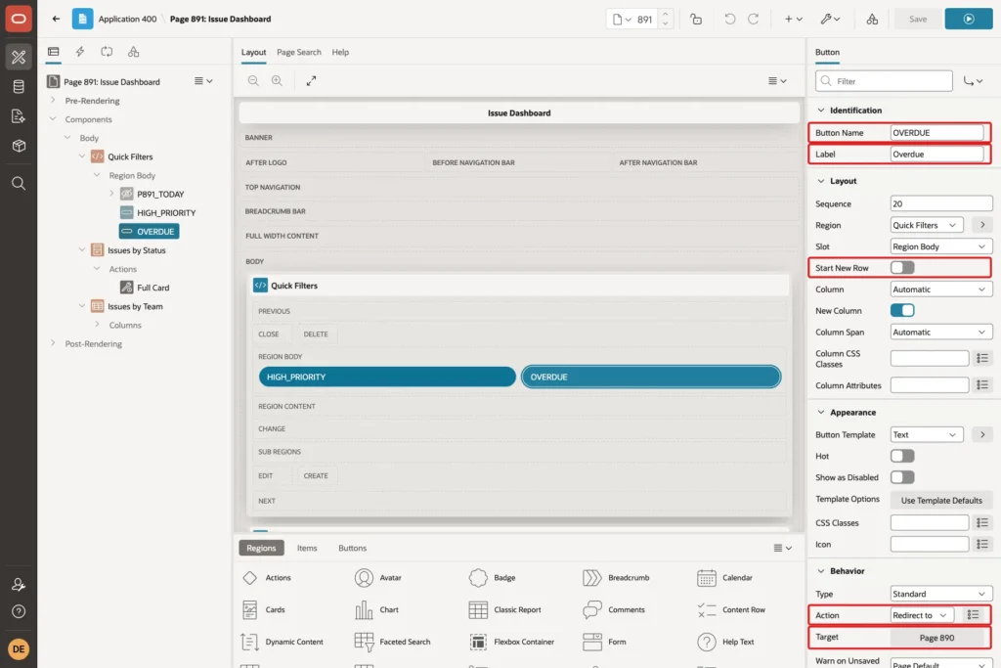Click the page lock icon
The image size is (1001, 668).
[x=696, y=20]
